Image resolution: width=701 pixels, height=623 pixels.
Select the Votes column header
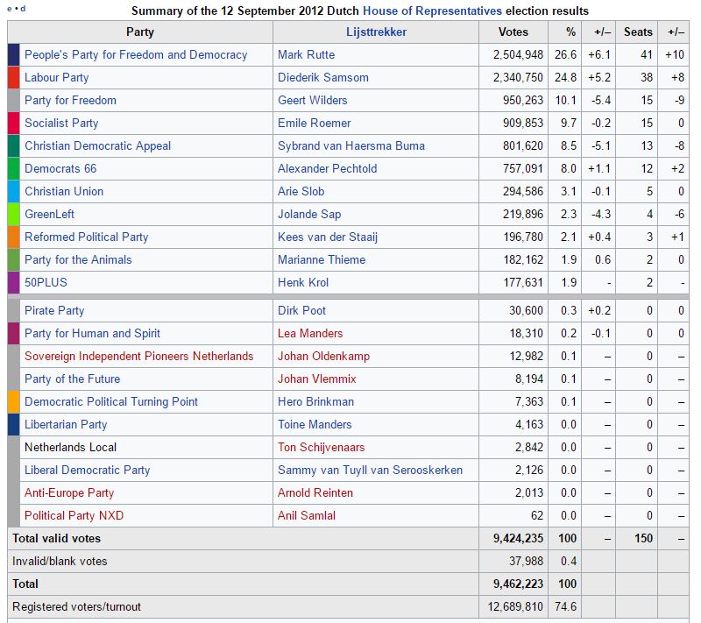pos(513,32)
